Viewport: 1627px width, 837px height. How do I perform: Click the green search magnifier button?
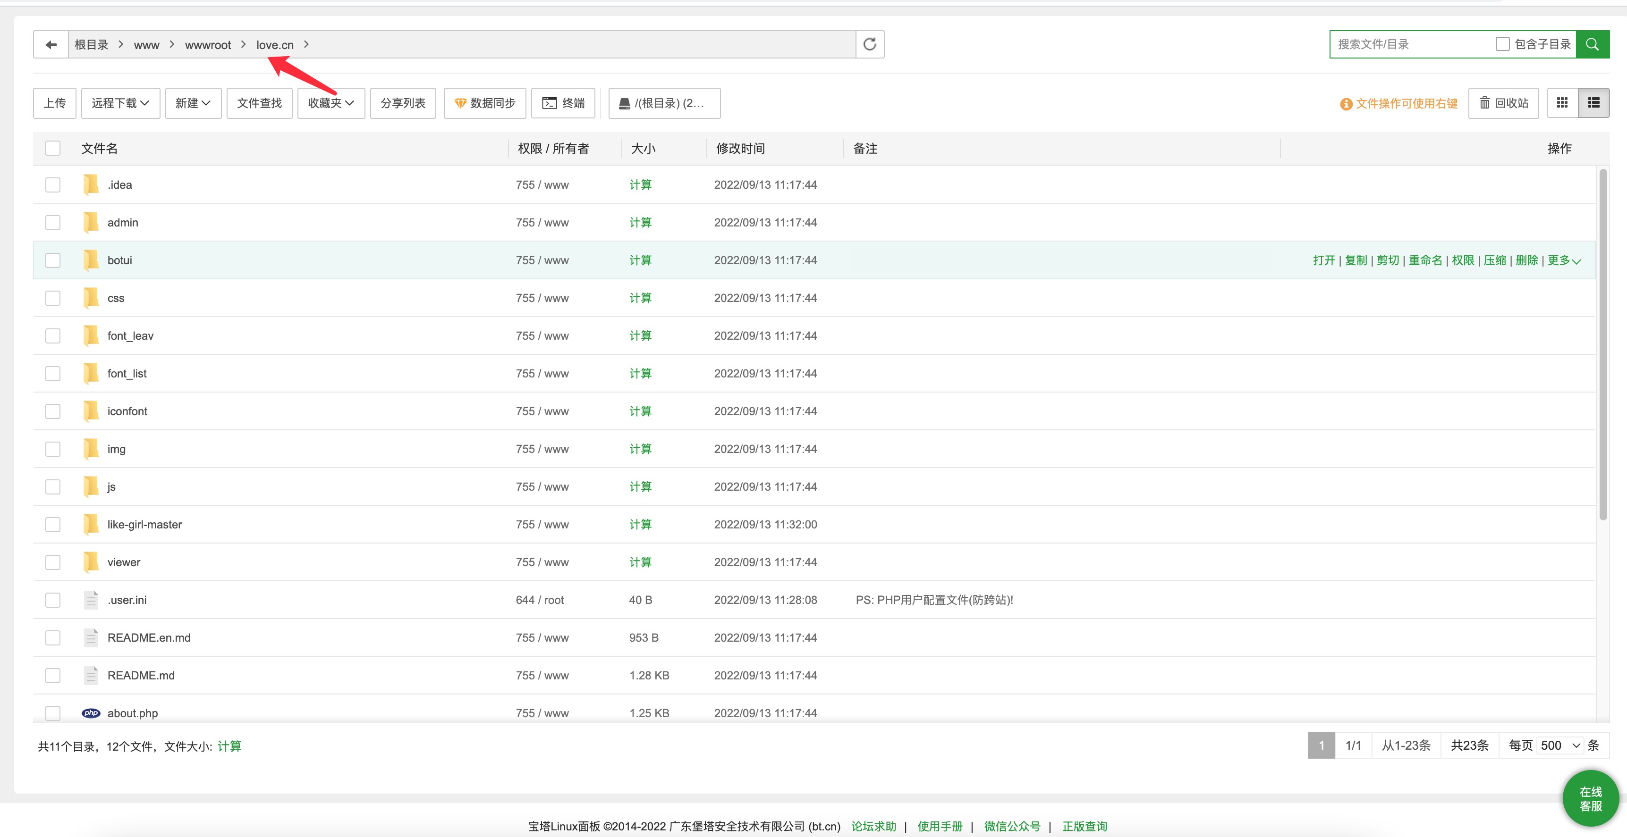point(1592,44)
